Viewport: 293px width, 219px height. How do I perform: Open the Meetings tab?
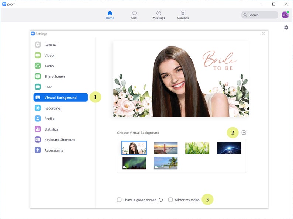pos(159,15)
